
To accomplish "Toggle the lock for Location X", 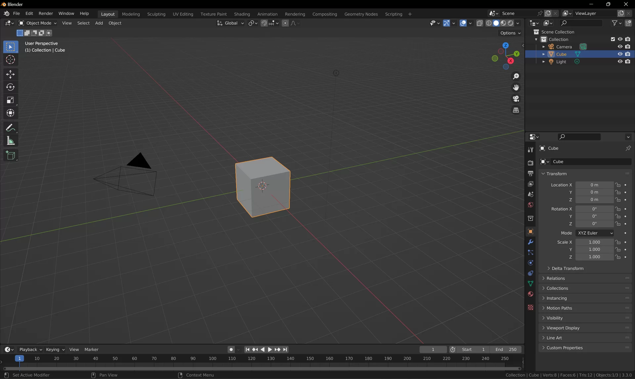I will tap(618, 185).
